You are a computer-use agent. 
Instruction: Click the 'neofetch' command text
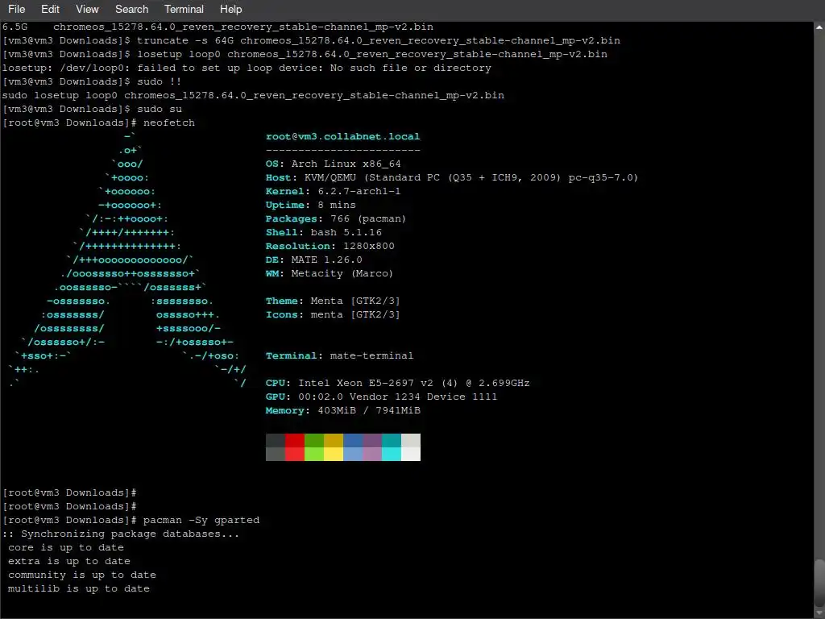[169, 123]
